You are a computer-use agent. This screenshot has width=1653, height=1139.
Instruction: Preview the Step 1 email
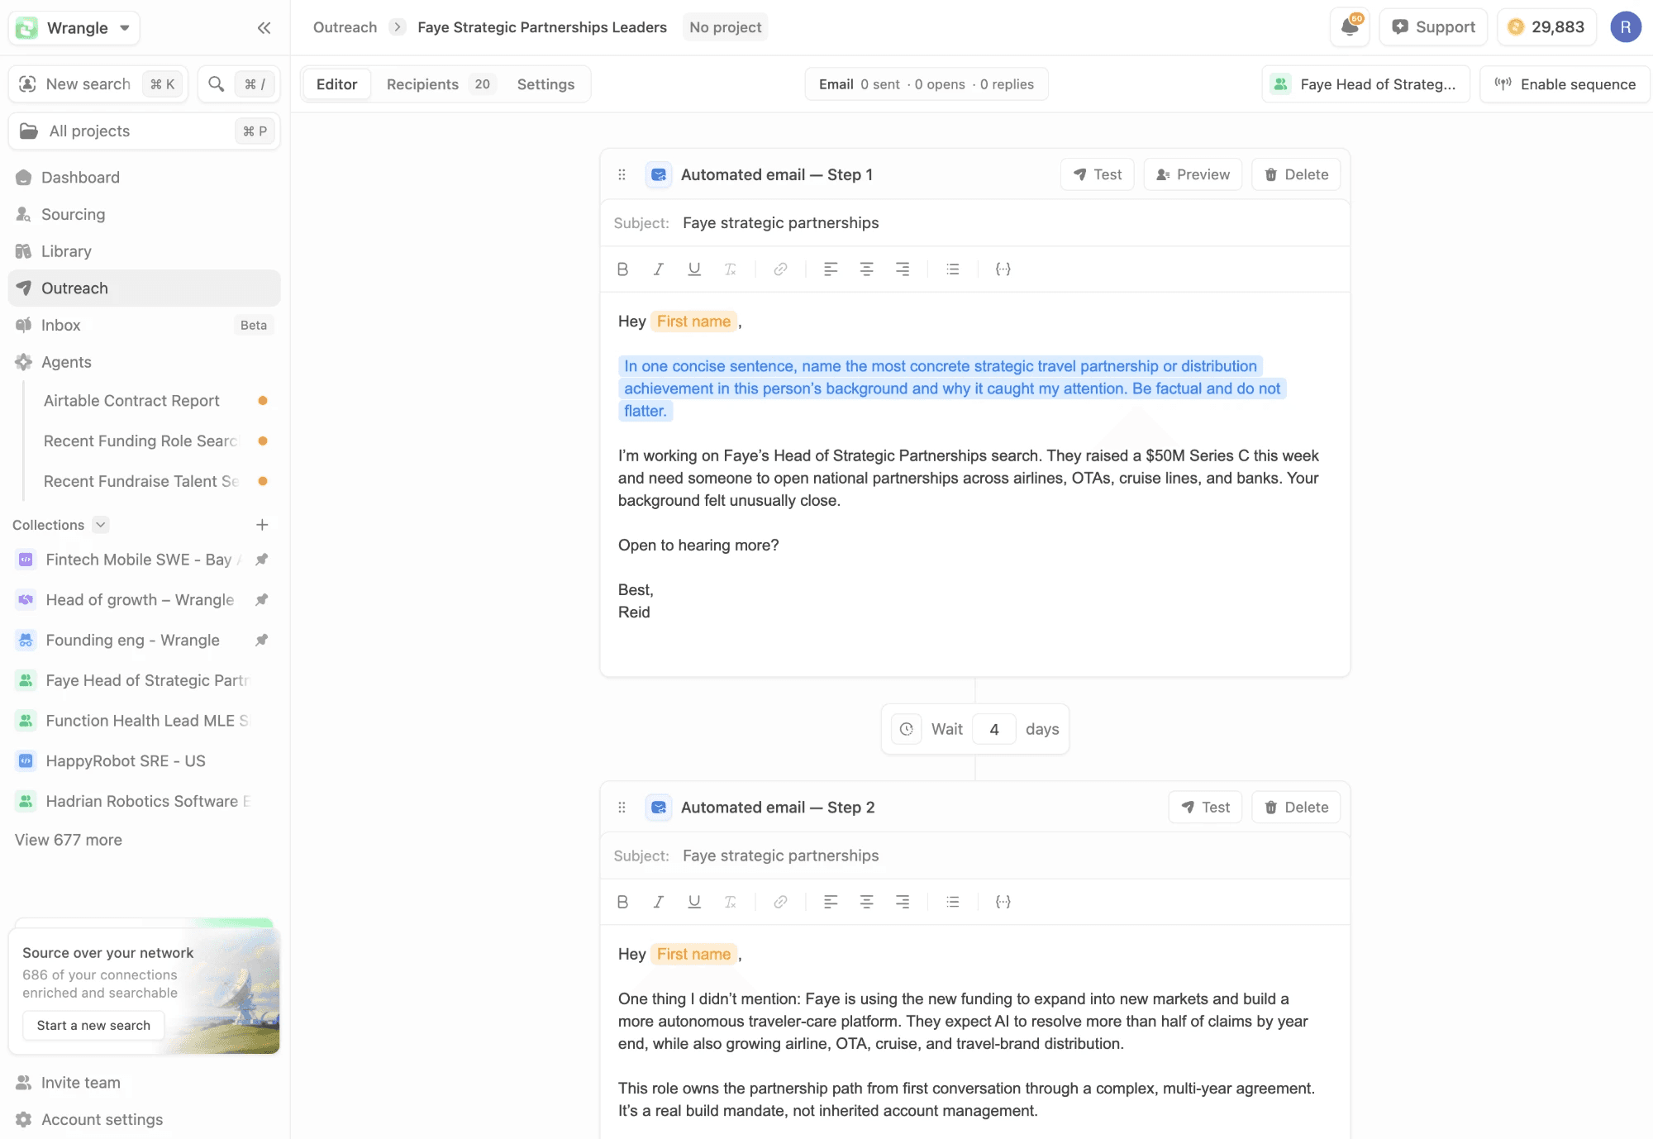[x=1193, y=174]
